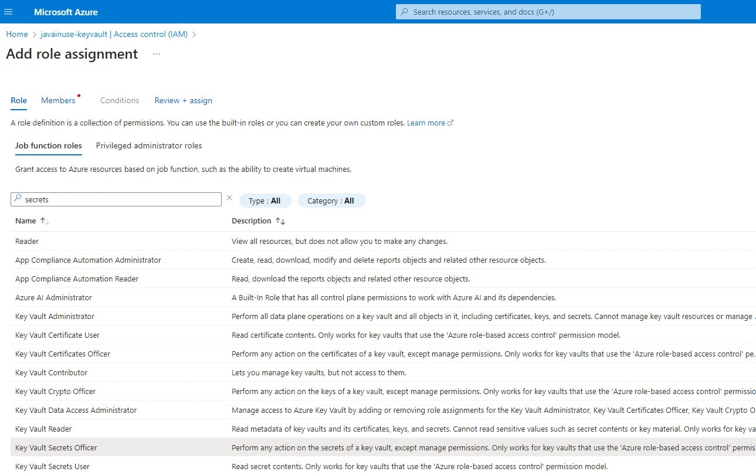Image resolution: width=756 pixels, height=475 pixels.
Task: Click 'Read certificate contents' description
Action: tap(426, 335)
